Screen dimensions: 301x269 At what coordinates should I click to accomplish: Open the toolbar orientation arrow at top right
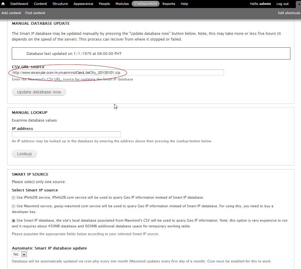tap(298, 4)
